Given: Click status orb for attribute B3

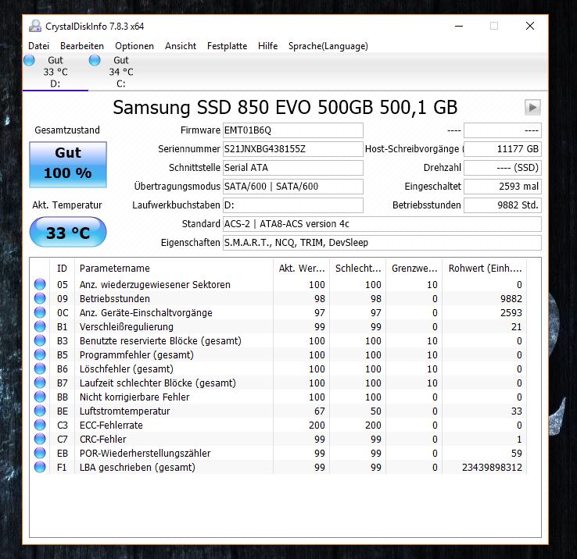Looking at the screenshot, I should coord(40,340).
